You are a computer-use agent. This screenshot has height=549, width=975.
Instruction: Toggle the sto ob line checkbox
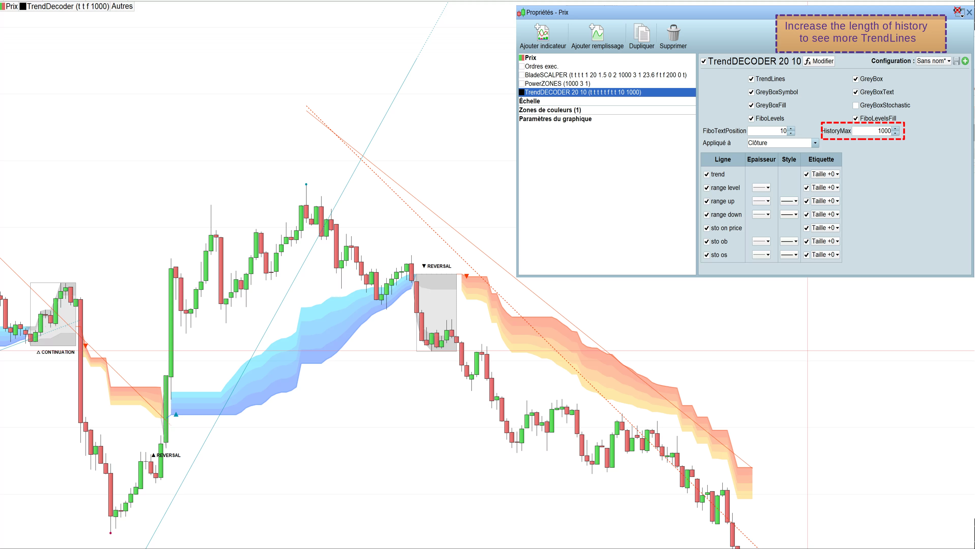tap(707, 242)
